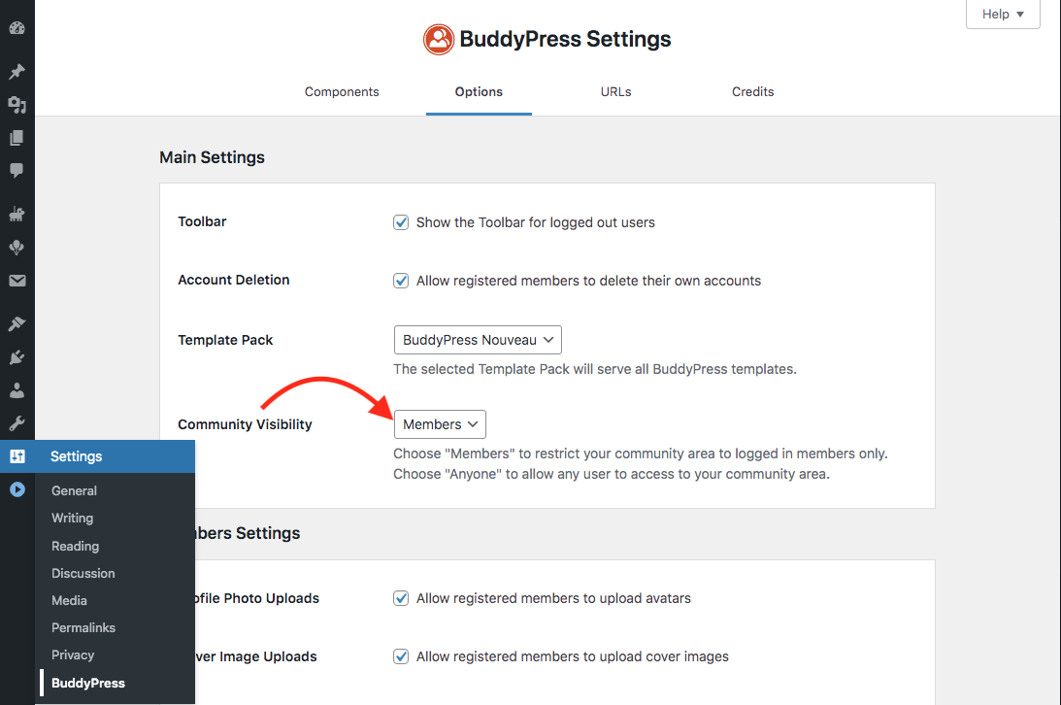This screenshot has width=1061, height=705.
Task: Open the envelope Emails icon
Action: pos(17,281)
